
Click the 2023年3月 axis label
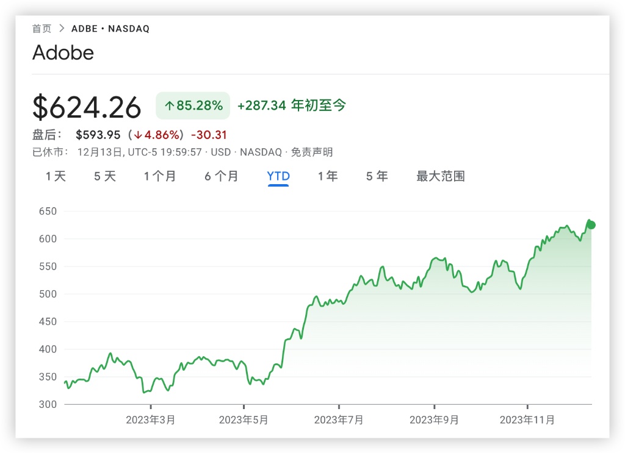click(151, 420)
